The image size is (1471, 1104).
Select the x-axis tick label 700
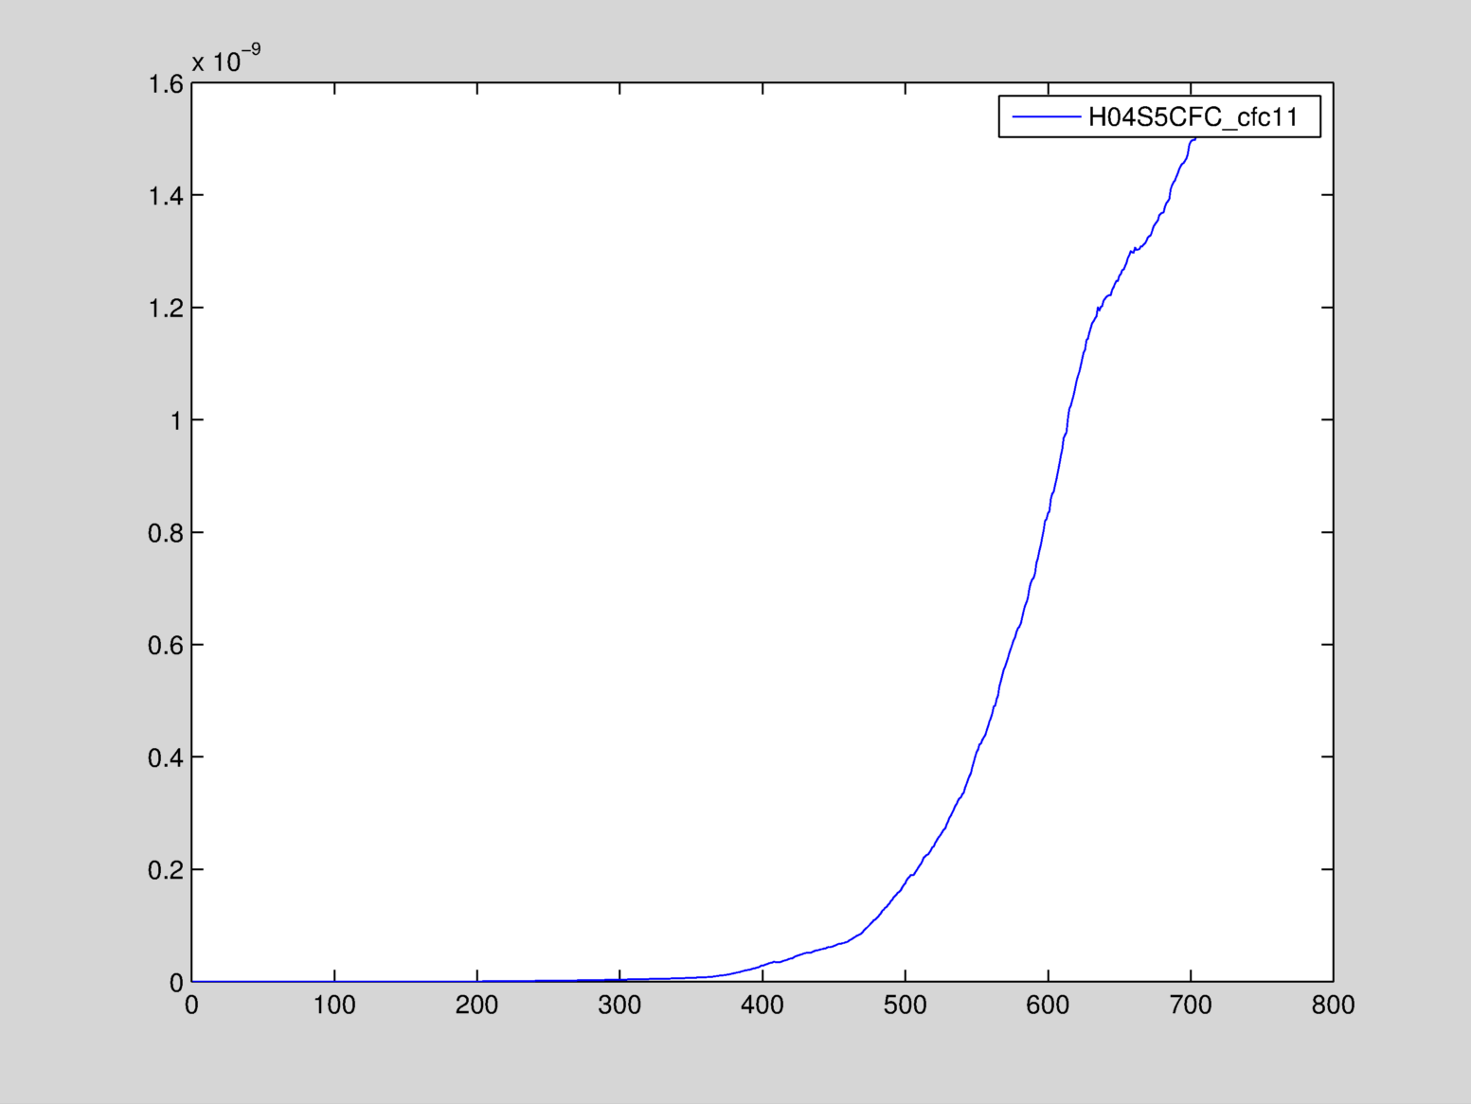1191,1006
